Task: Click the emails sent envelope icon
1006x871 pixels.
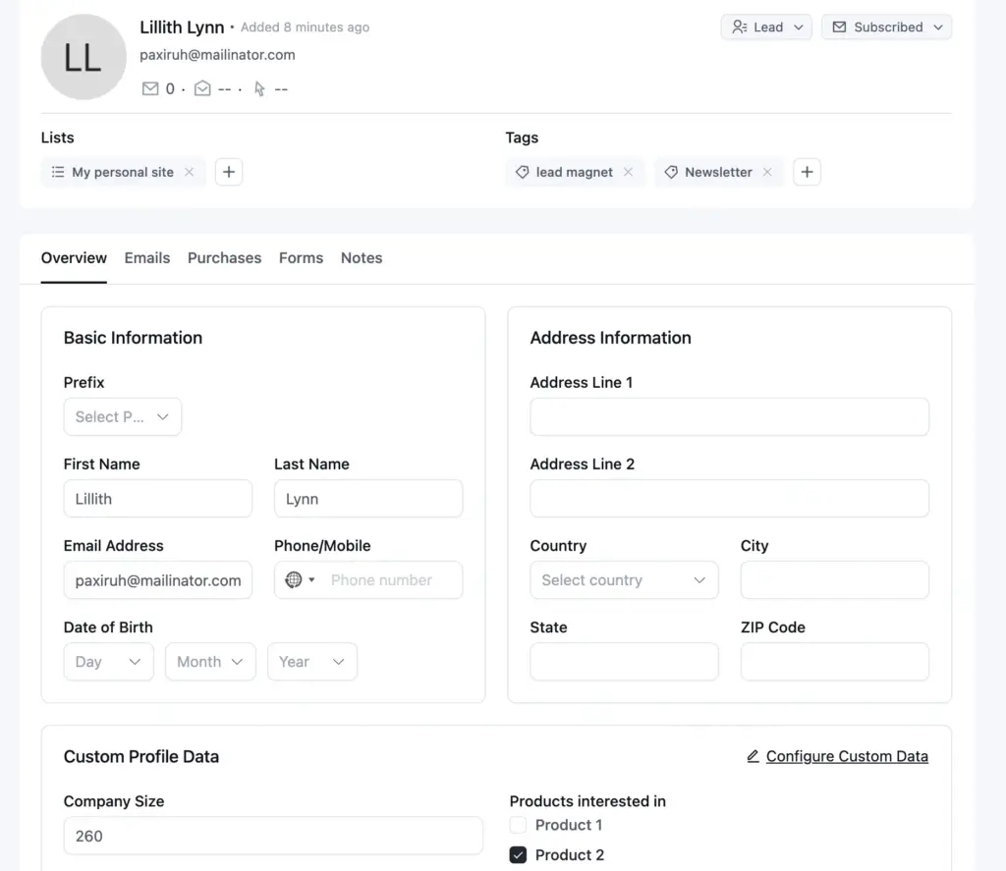Action: coord(150,88)
